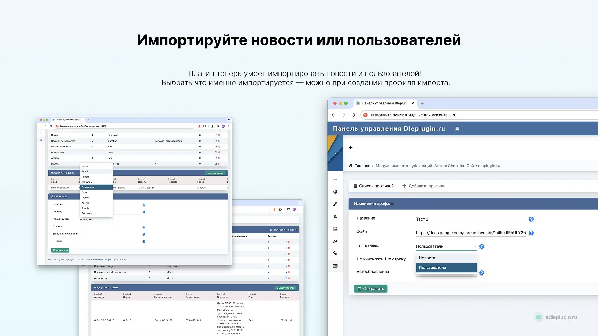The width and height of the screenshot is (598, 336).
Task: Expand the sidebar chevron under the panel header
Action: tap(335, 154)
